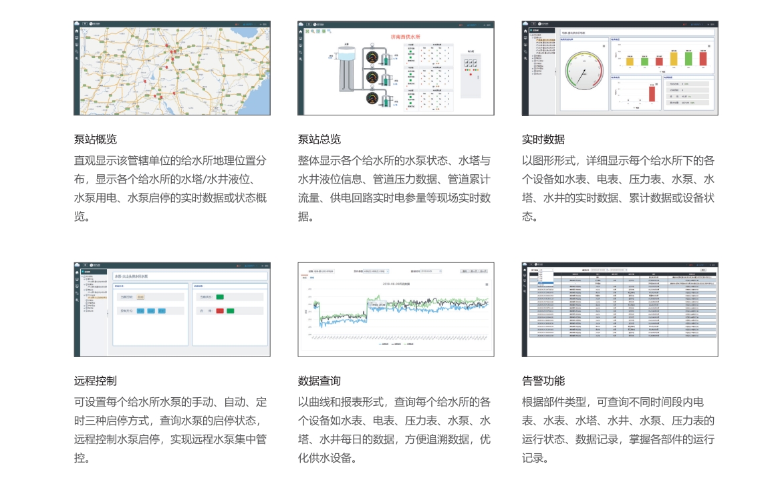778x478 pixels.
Task: Select the highlighted option in the 告警功能 dropdown list
Action: tap(546, 283)
